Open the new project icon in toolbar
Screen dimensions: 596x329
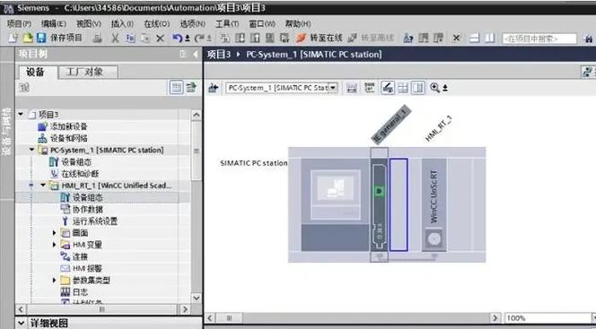[x=13, y=38]
